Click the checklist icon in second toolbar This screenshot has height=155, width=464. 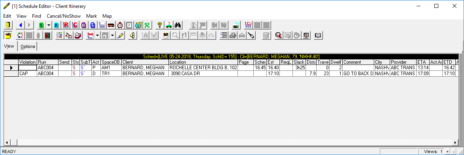224,35
